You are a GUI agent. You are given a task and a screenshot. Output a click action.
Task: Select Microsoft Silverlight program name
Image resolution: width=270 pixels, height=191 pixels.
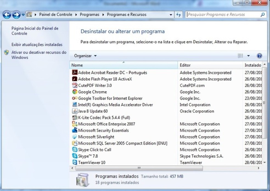[x=96, y=137]
